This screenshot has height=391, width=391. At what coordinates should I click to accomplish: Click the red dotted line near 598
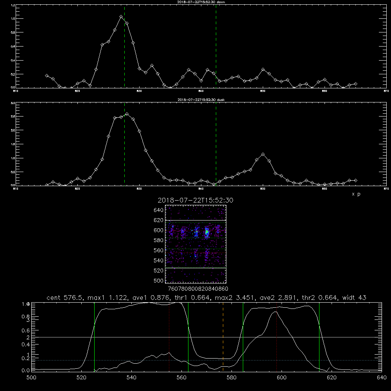(276, 337)
